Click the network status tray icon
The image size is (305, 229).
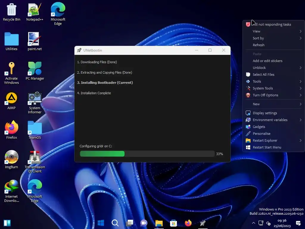pos(261,223)
